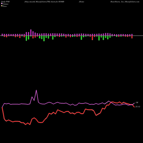Click the Volume legend label
The image size is (143, 143).
[x=5, y=4]
